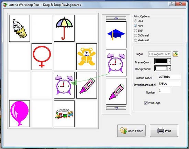This screenshot has width=189, height=149.
Task: Open the Background color dropdown arrow
Action: tap(169, 68)
